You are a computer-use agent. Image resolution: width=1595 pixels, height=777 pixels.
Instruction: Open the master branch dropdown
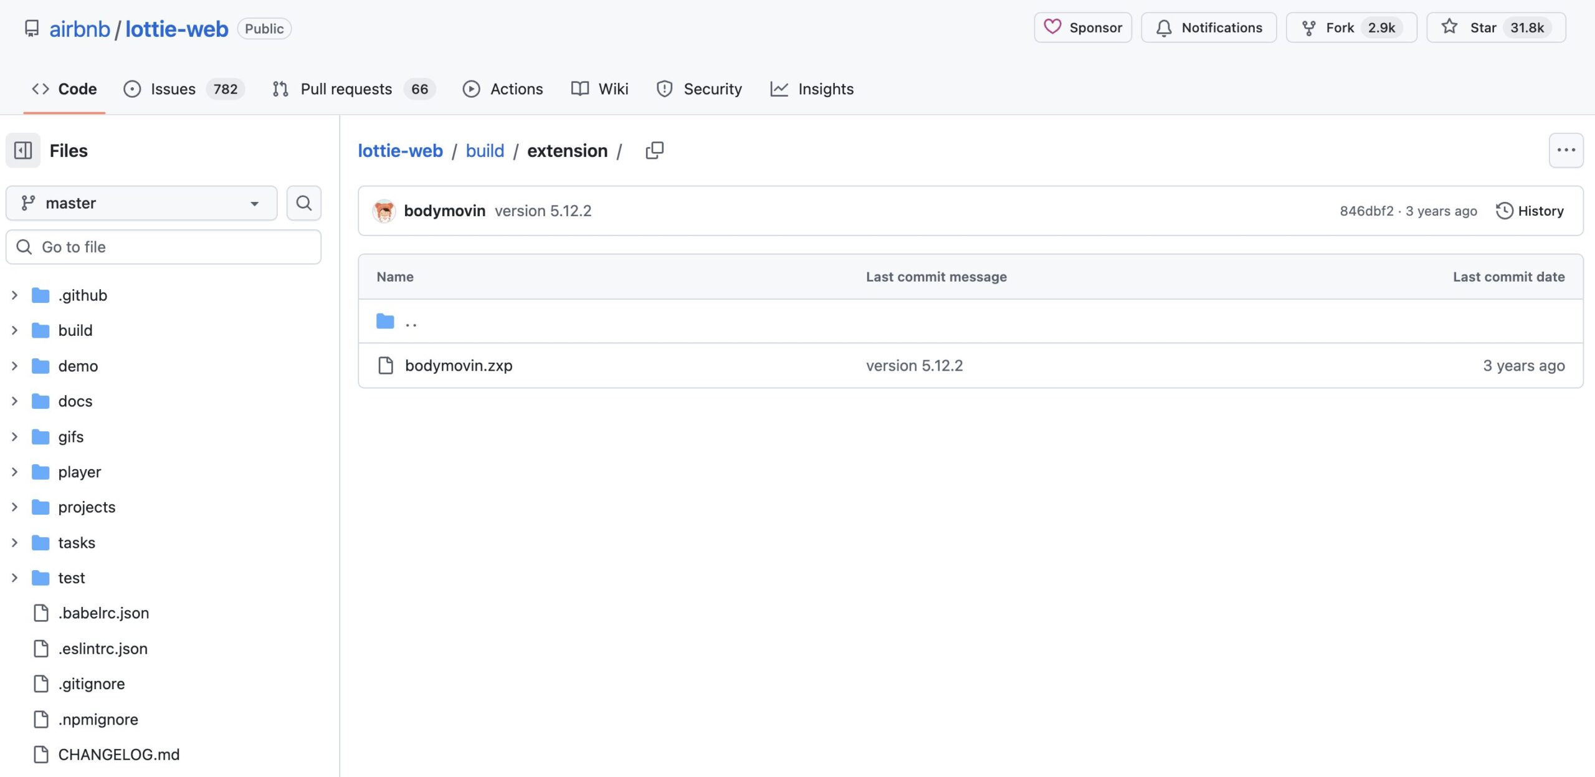pos(141,203)
